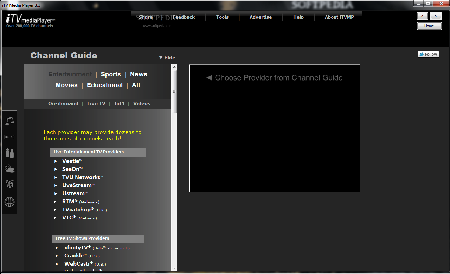Select the Movies category

66,85
